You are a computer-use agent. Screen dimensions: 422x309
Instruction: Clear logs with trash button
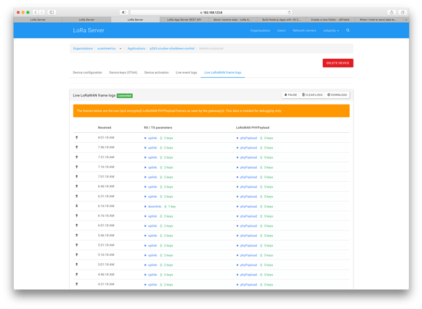point(312,95)
